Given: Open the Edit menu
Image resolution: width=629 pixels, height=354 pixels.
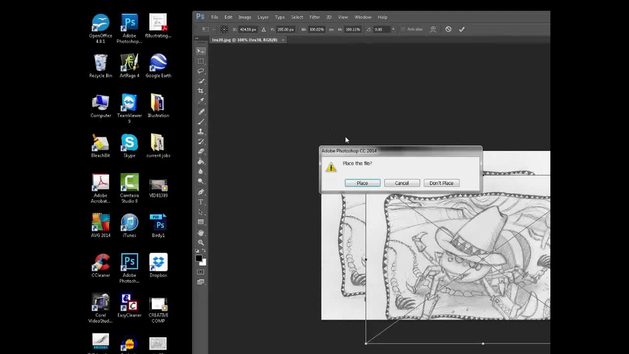Looking at the screenshot, I should (229, 17).
